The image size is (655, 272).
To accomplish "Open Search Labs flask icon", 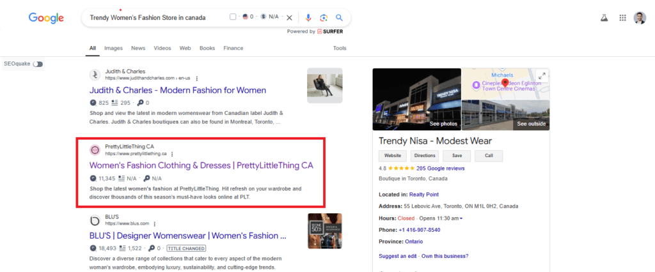I will [x=603, y=18].
